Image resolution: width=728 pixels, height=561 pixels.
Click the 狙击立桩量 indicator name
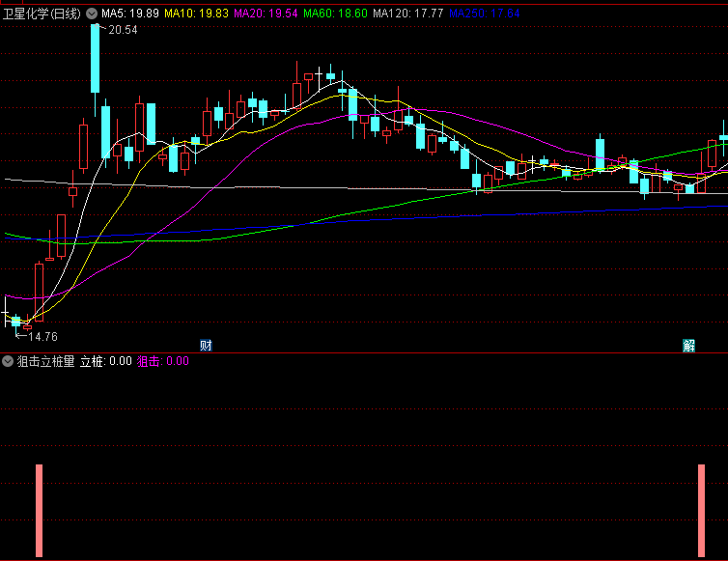[46, 361]
